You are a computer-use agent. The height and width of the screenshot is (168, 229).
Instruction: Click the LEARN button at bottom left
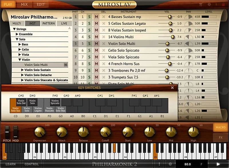(x=11, y=164)
